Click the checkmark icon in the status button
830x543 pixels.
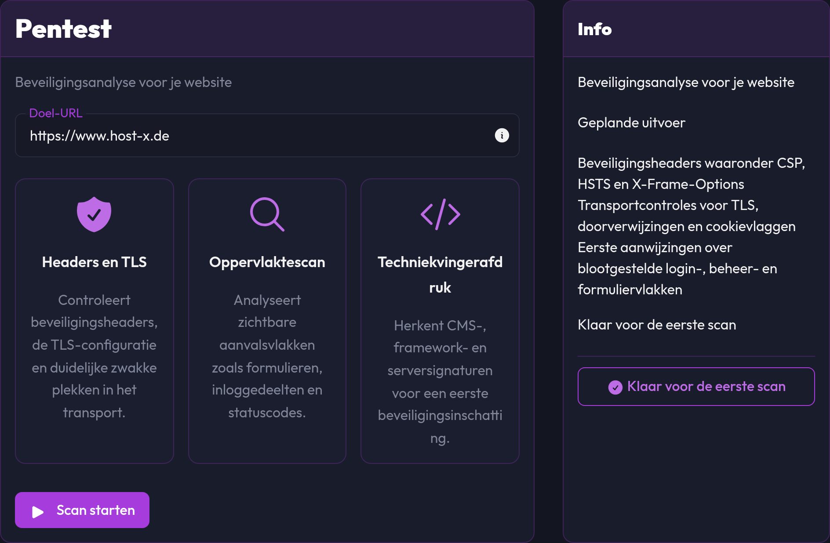(x=615, y=387)
